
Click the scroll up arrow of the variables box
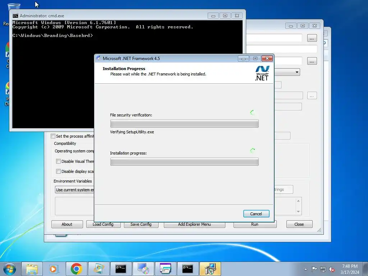click(x=298, y=201)
